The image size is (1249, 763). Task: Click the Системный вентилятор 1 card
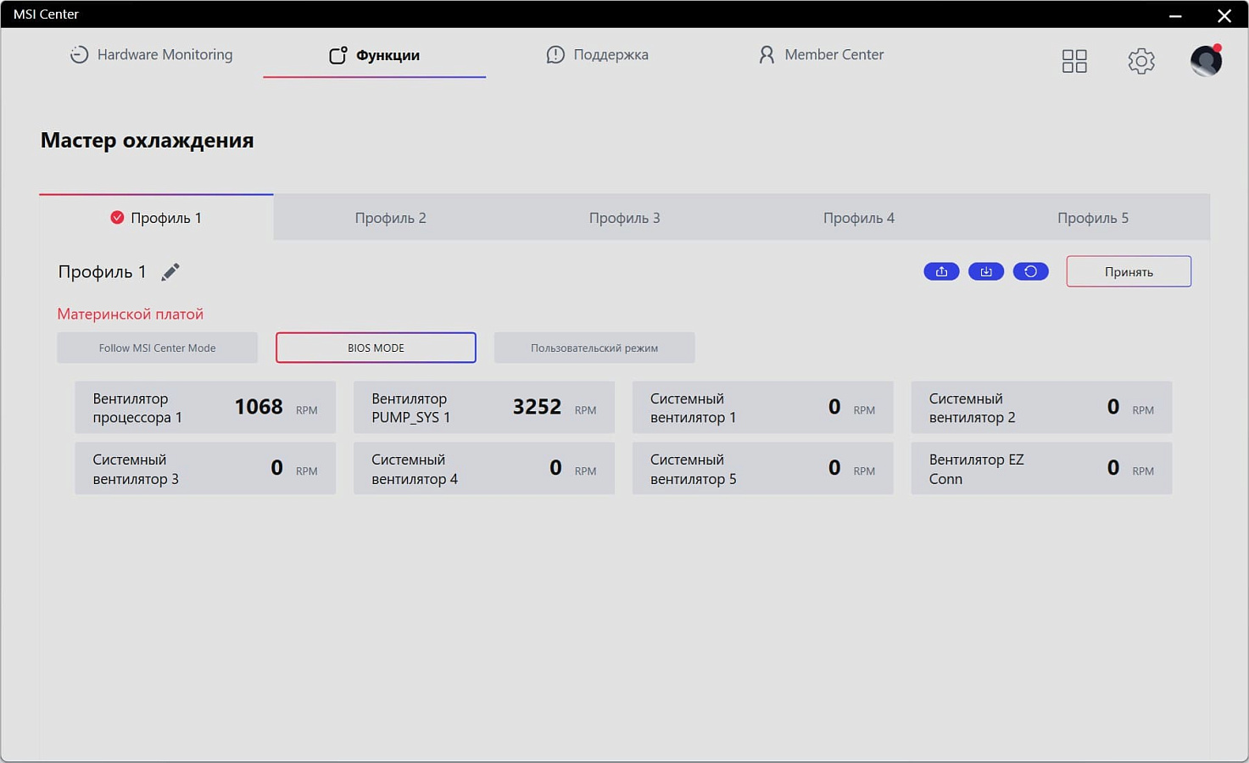click(x=763, y=408)
